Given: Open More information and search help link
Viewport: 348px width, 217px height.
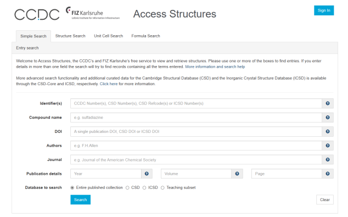Looking at the screenshot, I should click(x=215, y=66).
